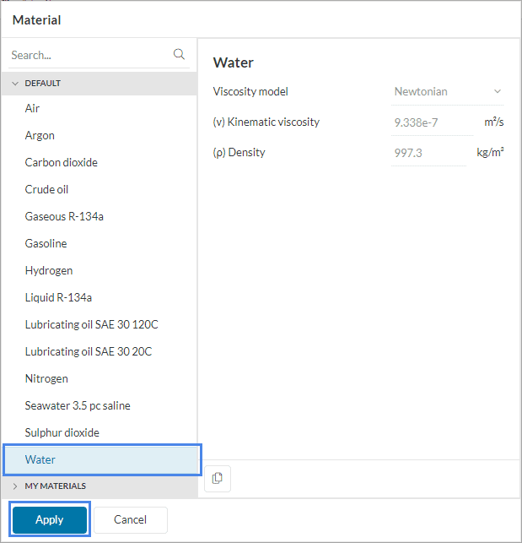The width and height of the screenshot is (522, 543).
Task: Select Seawater 3.5 pc saline
Action: pos(78,405)
